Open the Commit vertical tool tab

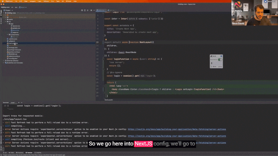(1, 20)
